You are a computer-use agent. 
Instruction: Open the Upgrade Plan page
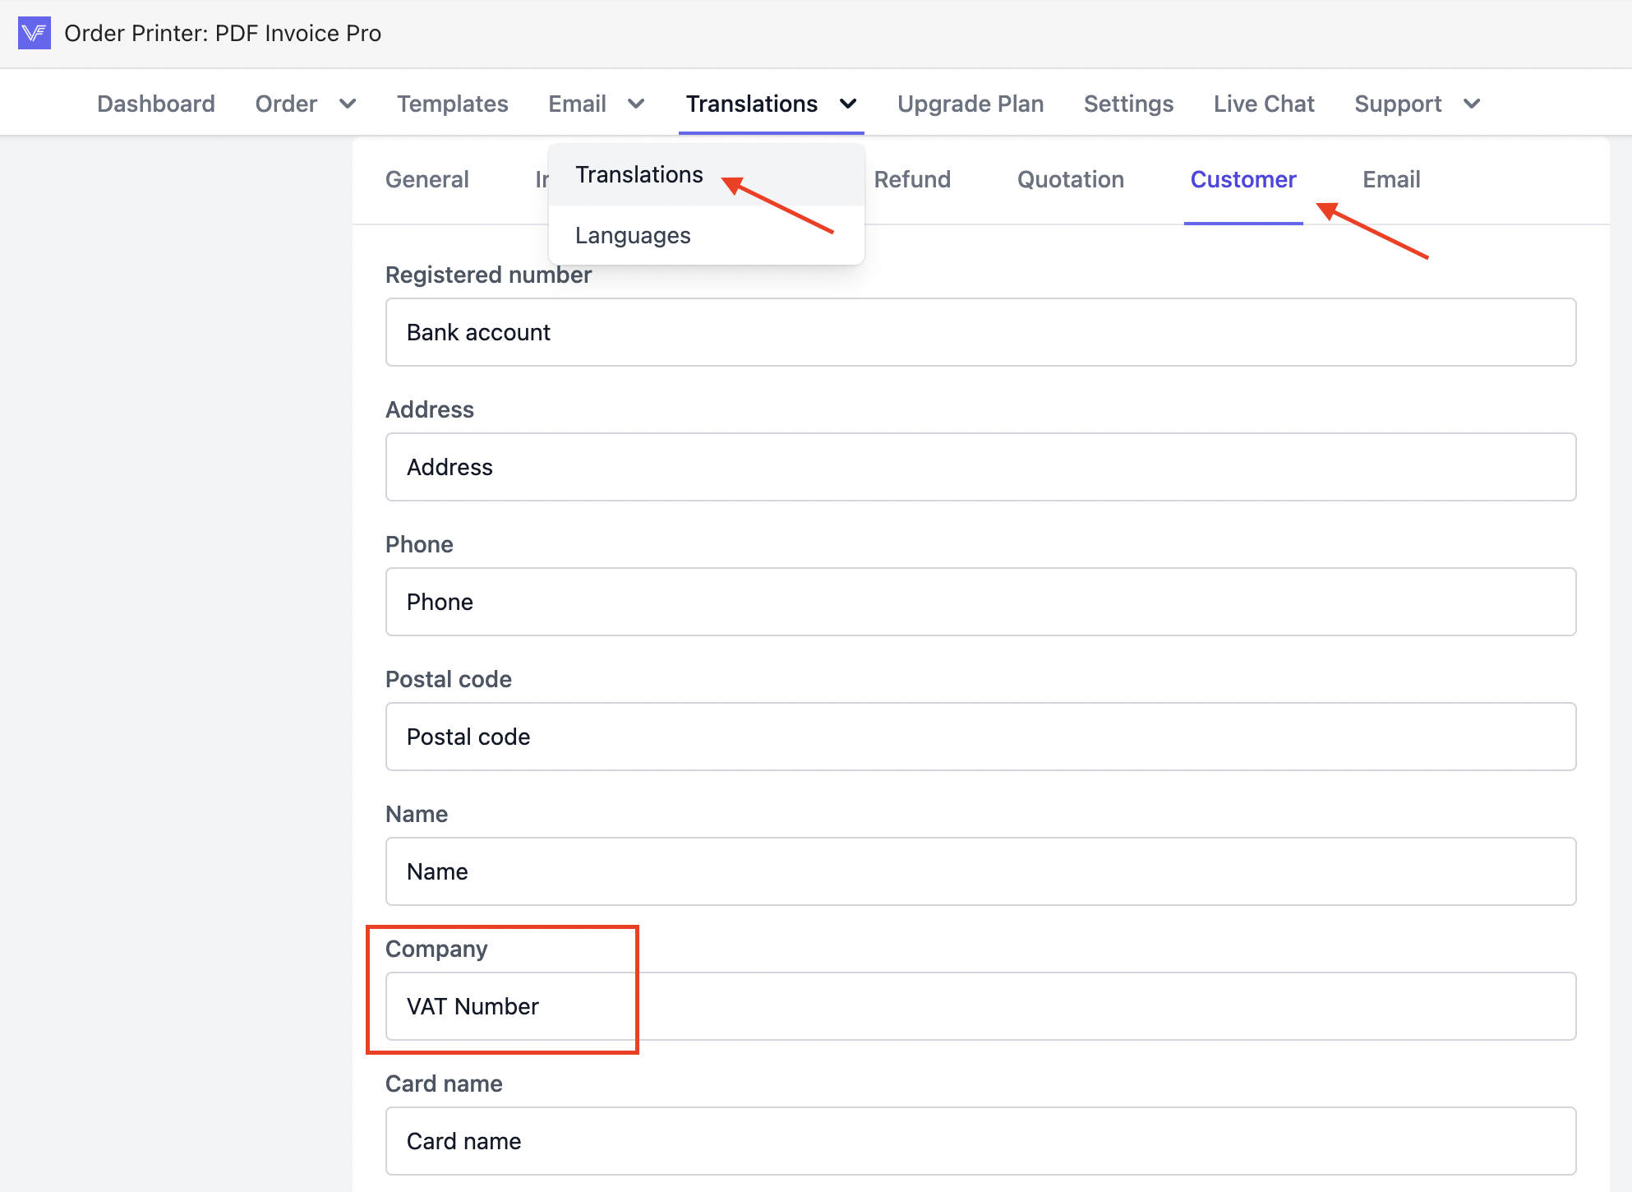[x=970, y=104]
